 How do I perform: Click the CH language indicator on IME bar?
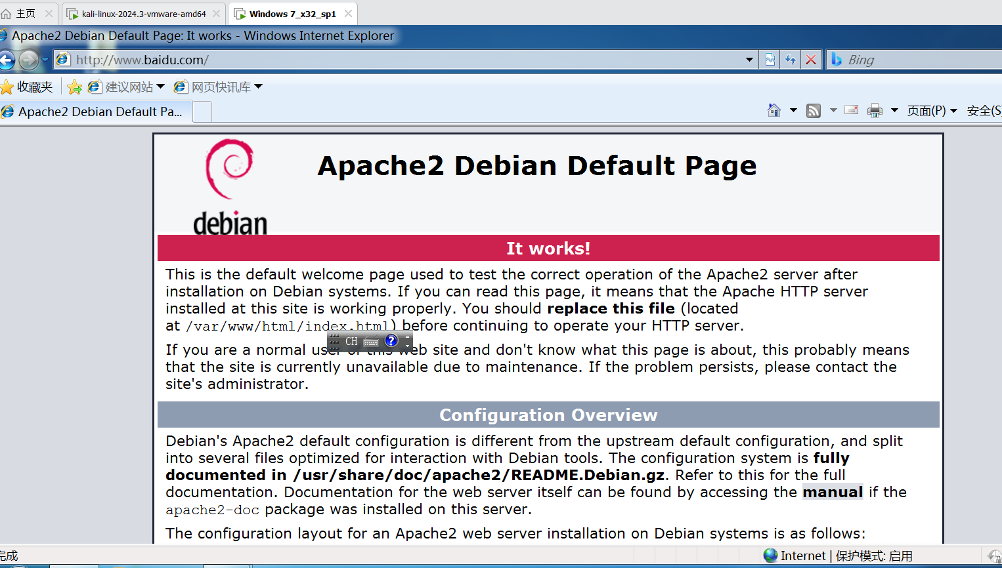pyautogui.click(x=351, y=341)
